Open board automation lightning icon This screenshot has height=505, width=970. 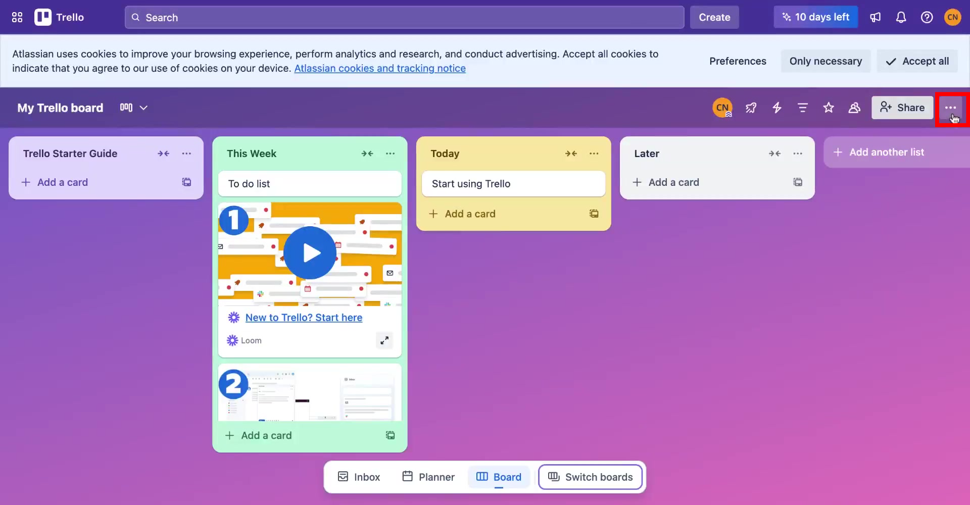click(777, 108)
